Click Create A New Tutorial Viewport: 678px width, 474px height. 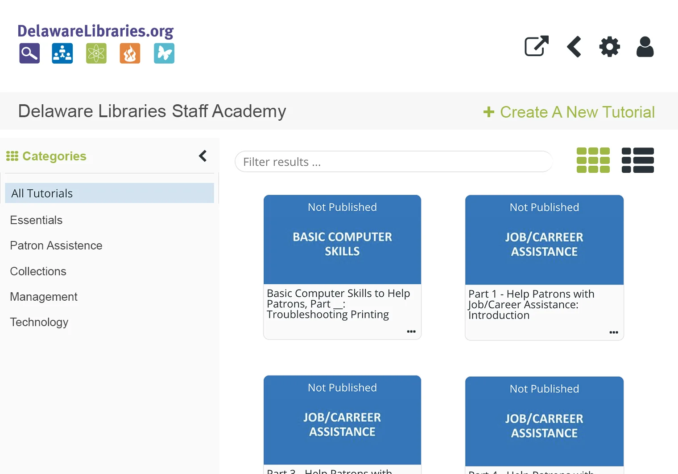(x=569, y=112)
